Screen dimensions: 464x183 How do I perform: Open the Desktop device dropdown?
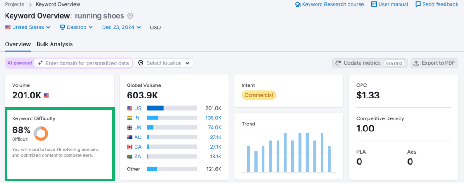click(x=77, y=27)
